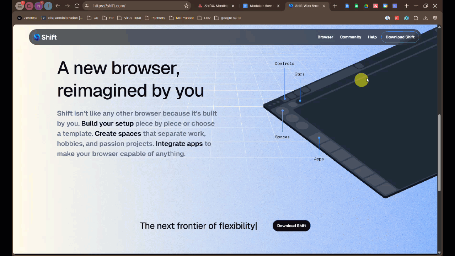Open the red folder space icon
Screen dimensions: 455x256
coord(29,6)
